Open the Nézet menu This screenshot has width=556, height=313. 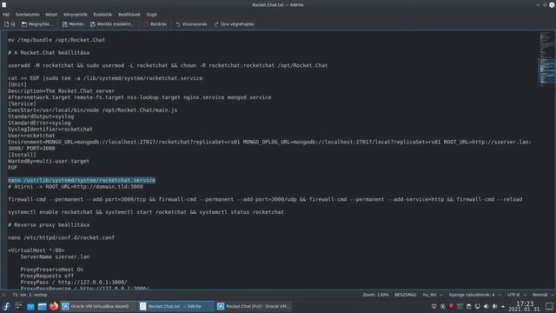click(51, 15)
